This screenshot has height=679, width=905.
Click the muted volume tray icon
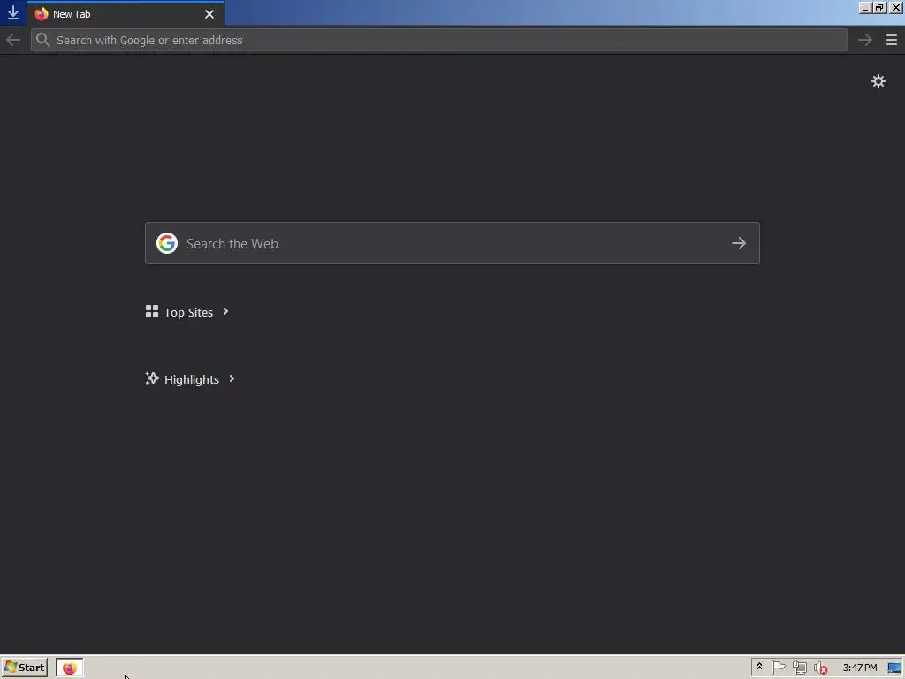point(820,668)
